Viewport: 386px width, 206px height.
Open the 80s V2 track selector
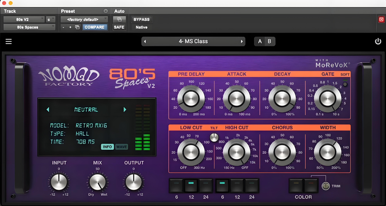24,19
